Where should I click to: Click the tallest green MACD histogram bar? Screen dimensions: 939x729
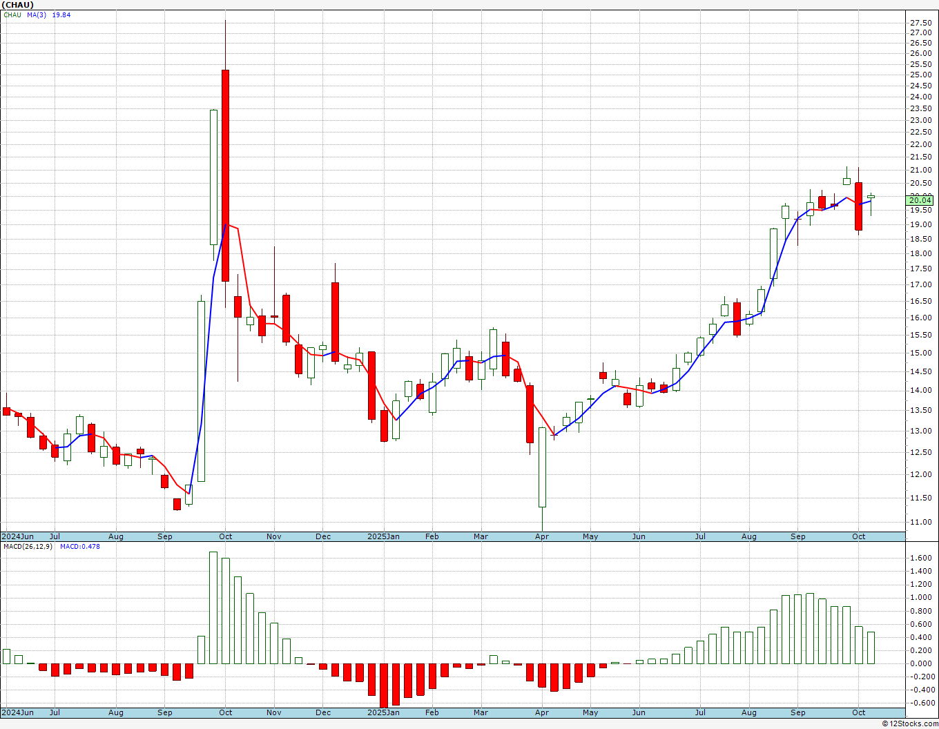point(213,607)
